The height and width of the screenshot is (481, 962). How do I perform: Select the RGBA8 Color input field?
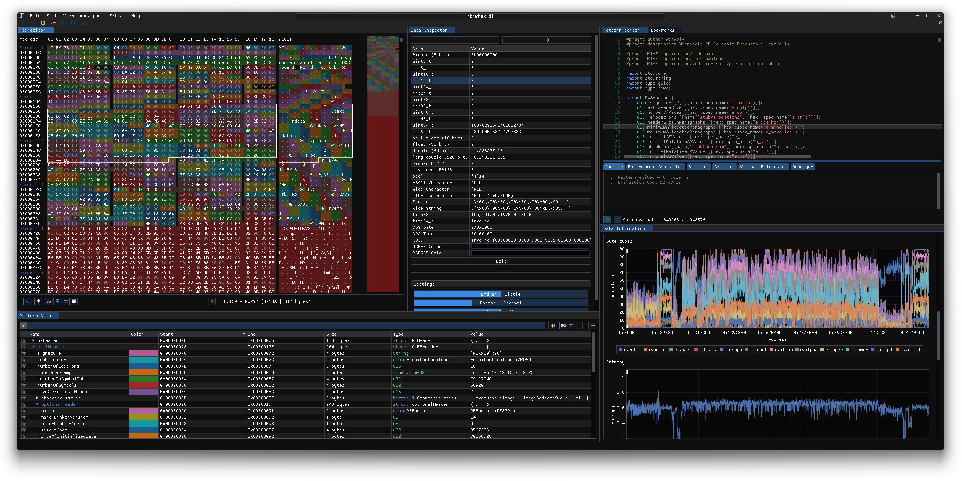tap(531, 247)
